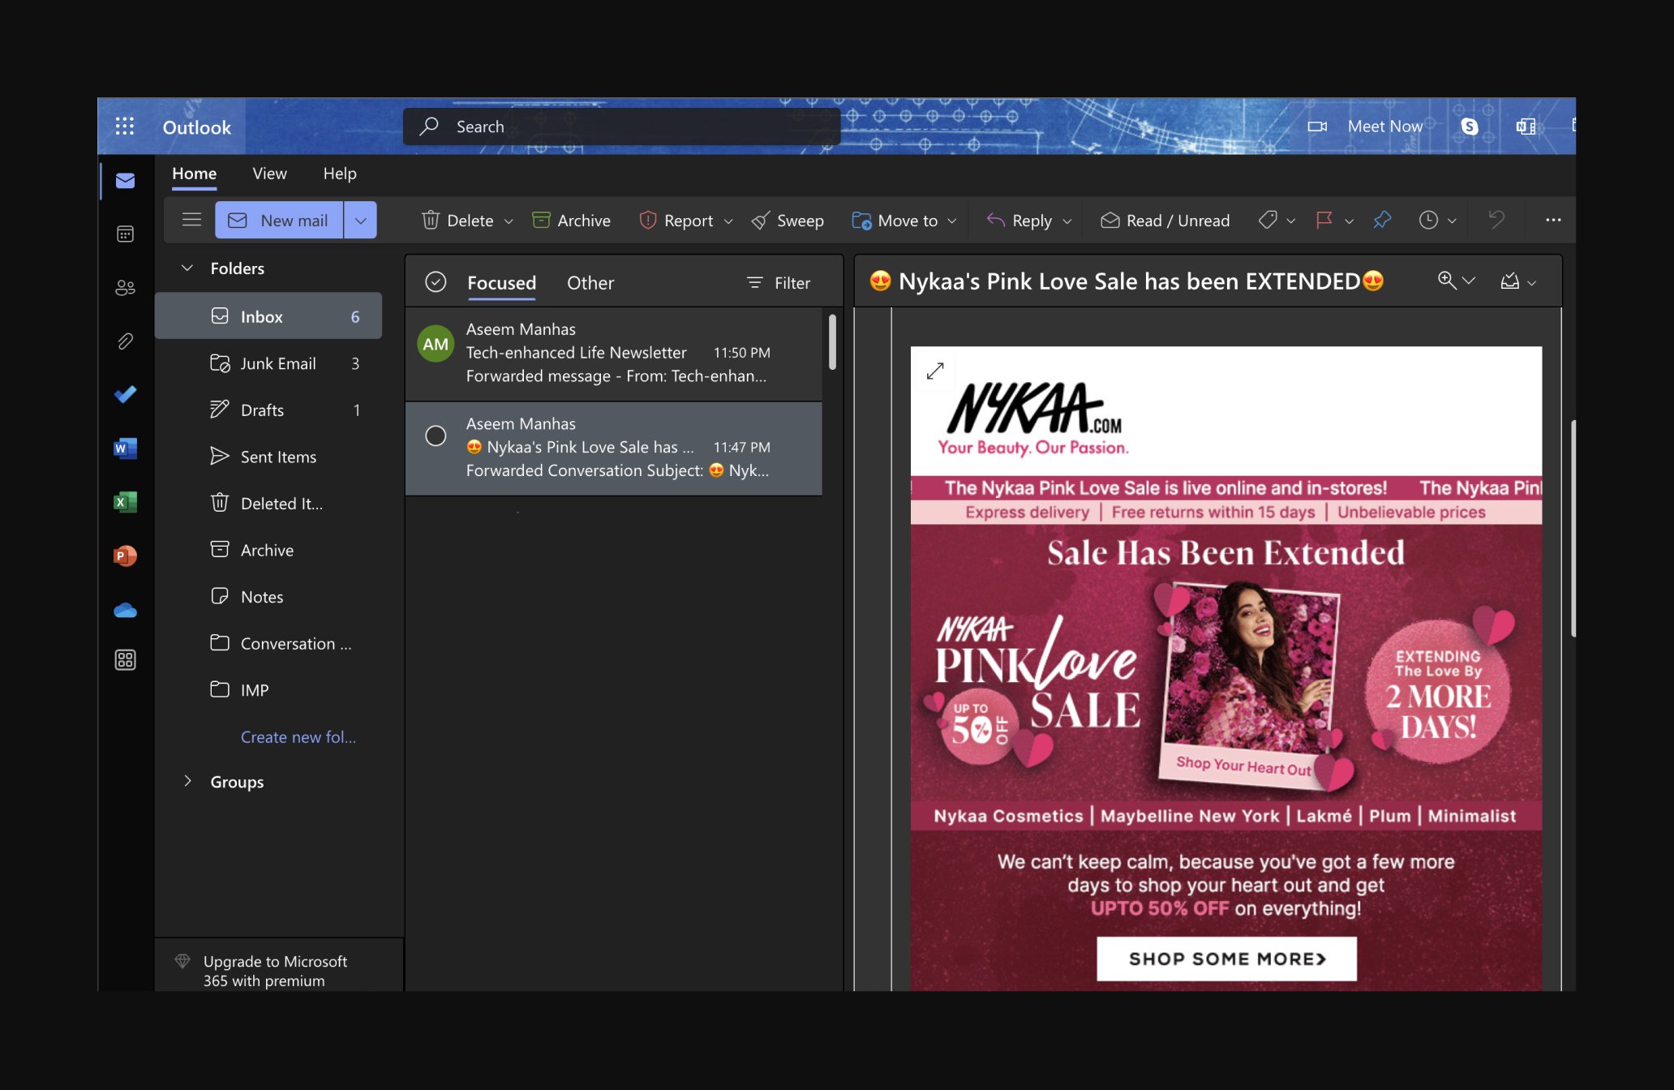Open the Reply options dropdown
Viewport: 1674px width, 1090px height.
pyautogui.click(x=1068, y=220)
